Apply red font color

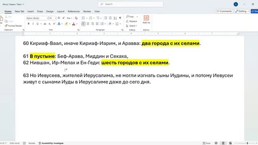coord(73,24)
